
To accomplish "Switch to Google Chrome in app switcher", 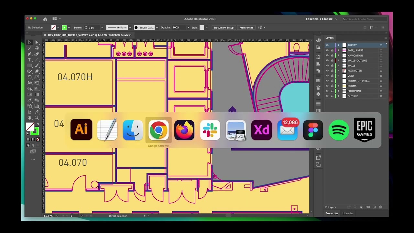I will (x=158, y=130).
